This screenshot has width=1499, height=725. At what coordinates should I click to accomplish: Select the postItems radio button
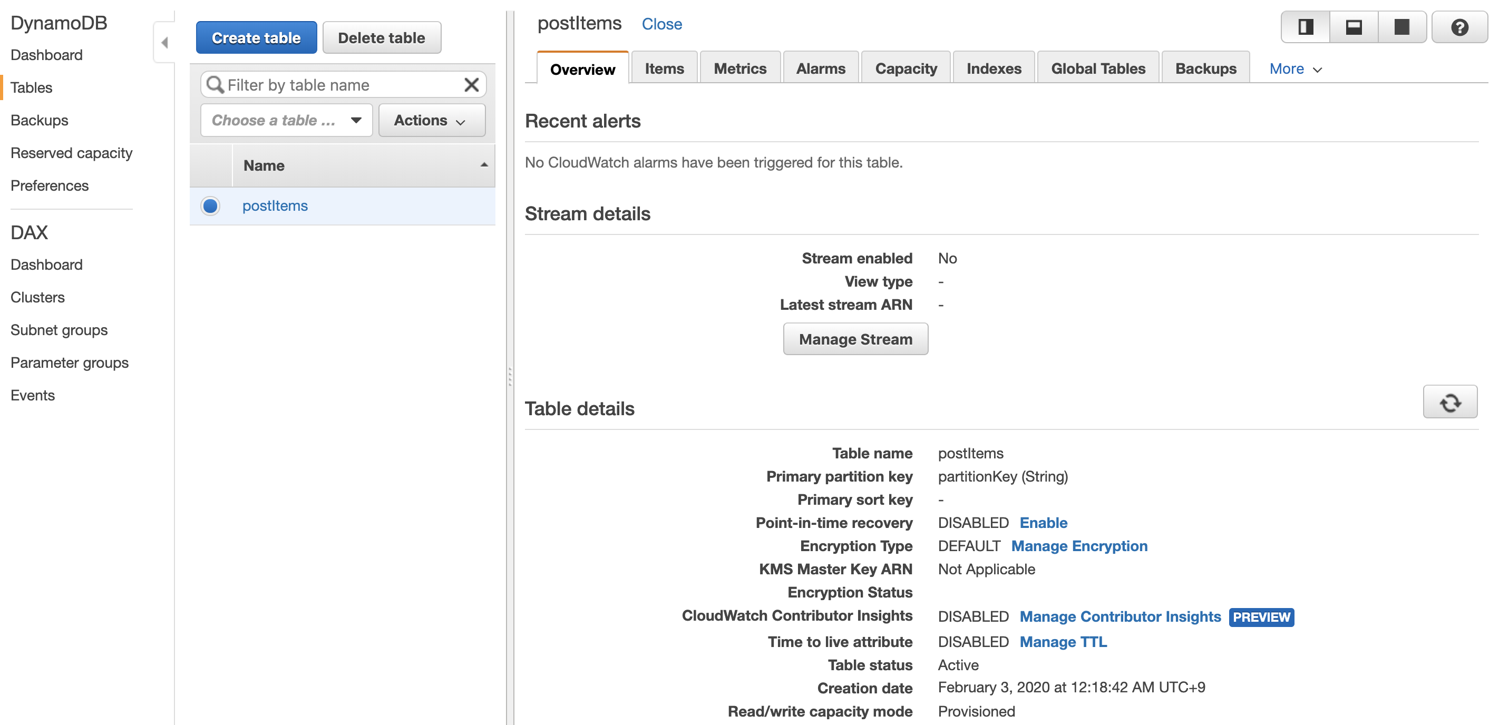[x=210, y=206]
